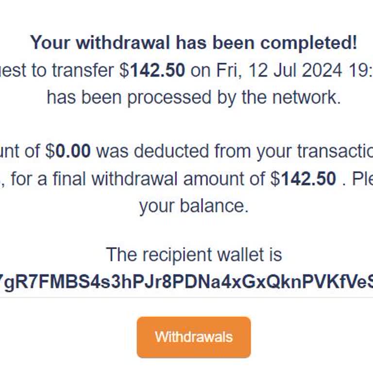Image resolution: width=373 pixels, height=373 pixels.
Task: Click the 'Your withdrawal has been completed!' heading
Action: [x=193, y=43]
